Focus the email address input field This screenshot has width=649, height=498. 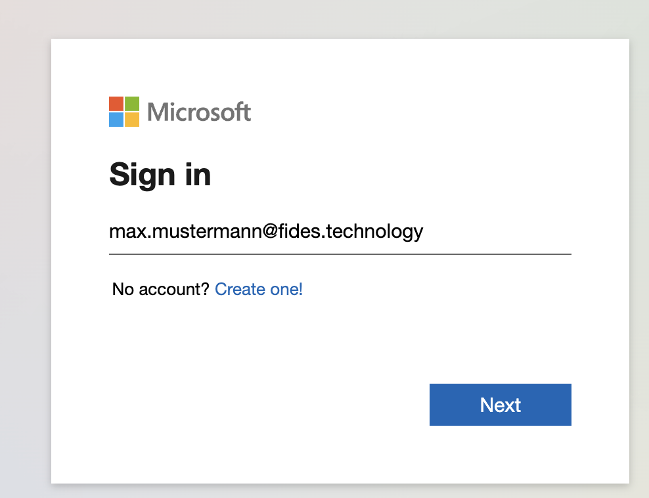click(340, 231)
